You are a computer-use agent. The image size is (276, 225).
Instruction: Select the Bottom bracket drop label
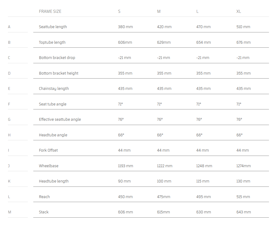point(57,58)
